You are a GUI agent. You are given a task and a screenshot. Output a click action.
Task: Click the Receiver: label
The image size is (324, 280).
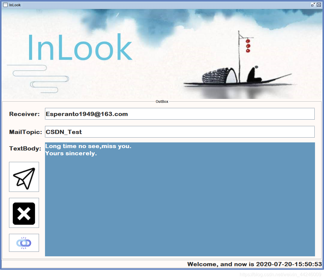(x=24, y=114)
